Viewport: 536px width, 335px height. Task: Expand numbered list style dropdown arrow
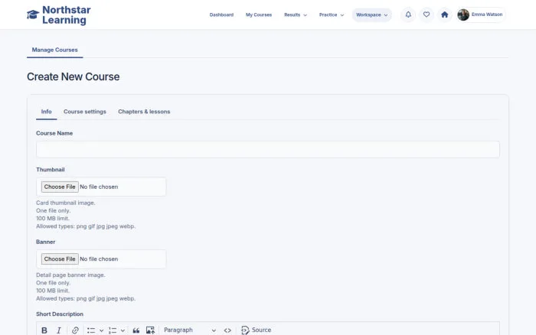(123, 330)
